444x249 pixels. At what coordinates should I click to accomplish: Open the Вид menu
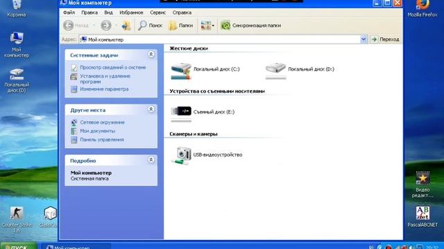tap(108, 12)
